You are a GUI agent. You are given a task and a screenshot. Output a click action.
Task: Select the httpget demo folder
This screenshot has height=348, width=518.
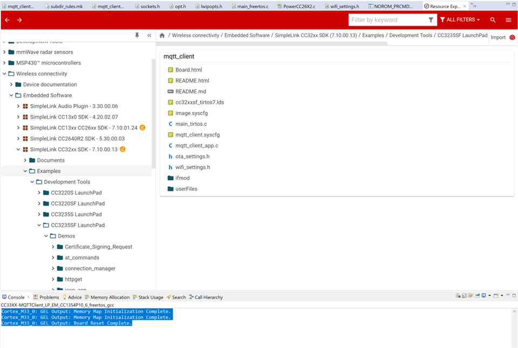[x=73, y=279]
